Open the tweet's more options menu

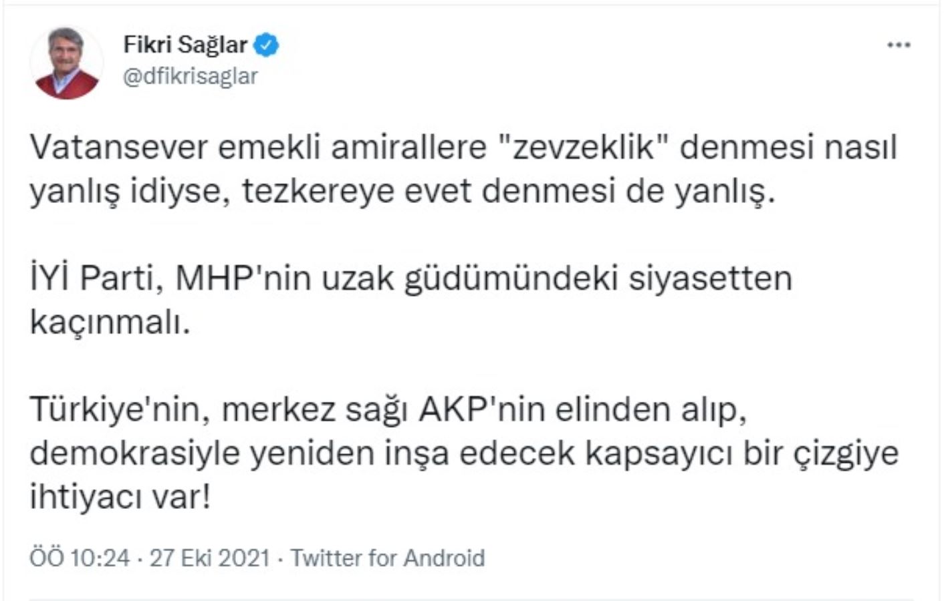pos(898,45)
